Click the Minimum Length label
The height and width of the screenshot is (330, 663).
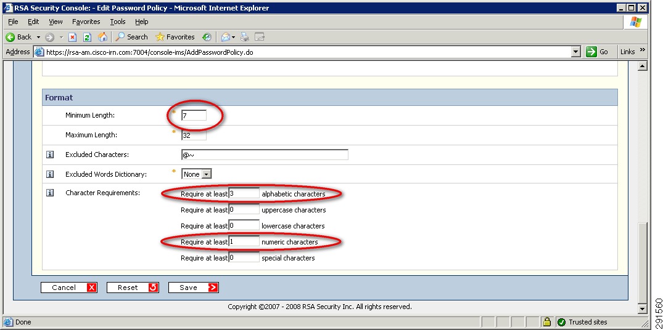click(x=90, y=115)
